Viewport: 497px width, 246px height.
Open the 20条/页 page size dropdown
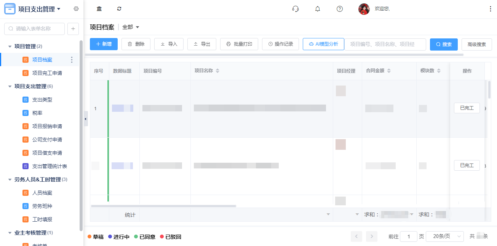tap(445, 236)
